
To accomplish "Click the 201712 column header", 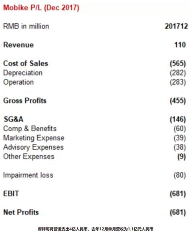I will 176,26.
